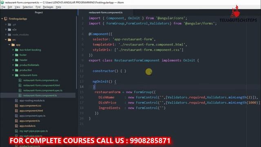Expand the footer folder chevron
Viewport: 261px width, 147px height.
(13, 55)
